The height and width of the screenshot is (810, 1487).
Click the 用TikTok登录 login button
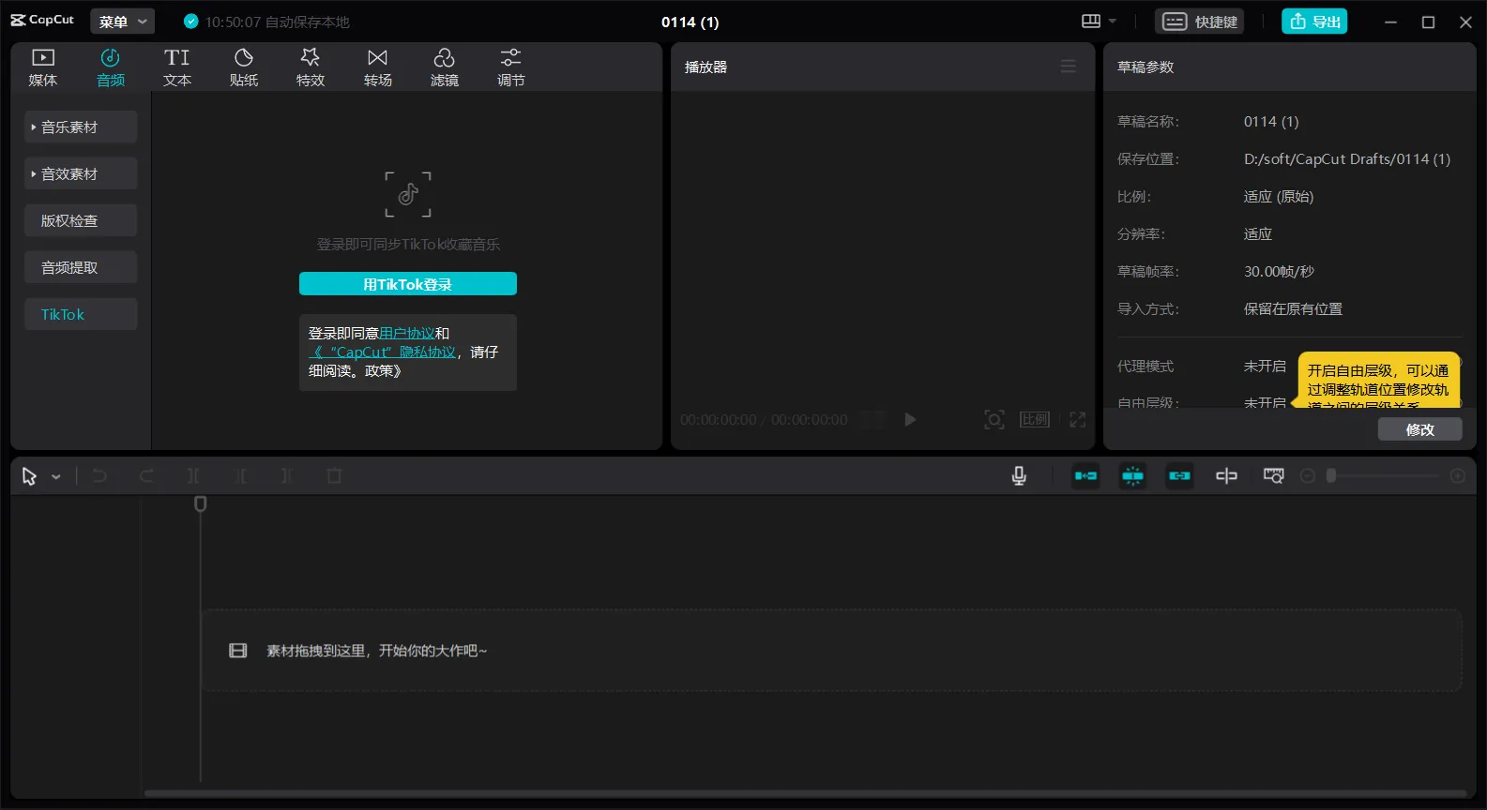click(x=407, y=284)
